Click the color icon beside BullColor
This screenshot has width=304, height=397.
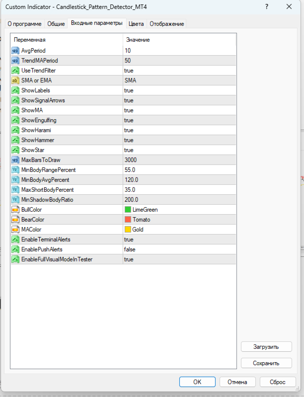point(15,210)
